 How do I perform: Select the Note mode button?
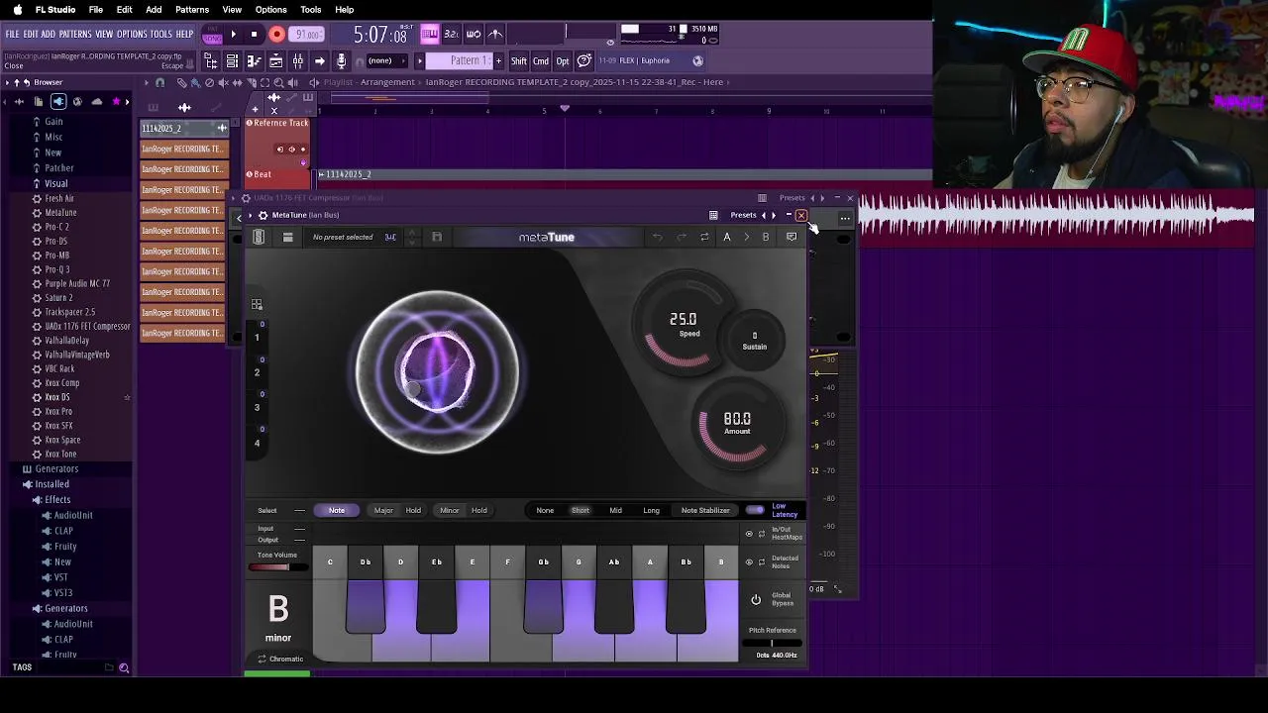click(337, 510)
